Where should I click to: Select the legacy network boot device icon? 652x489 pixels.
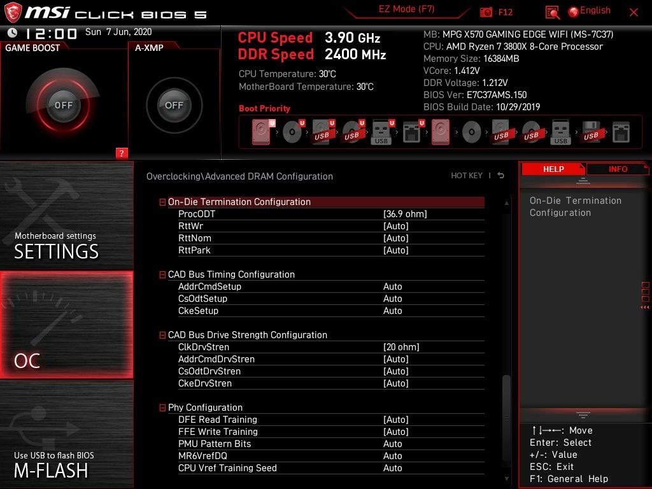621,132
